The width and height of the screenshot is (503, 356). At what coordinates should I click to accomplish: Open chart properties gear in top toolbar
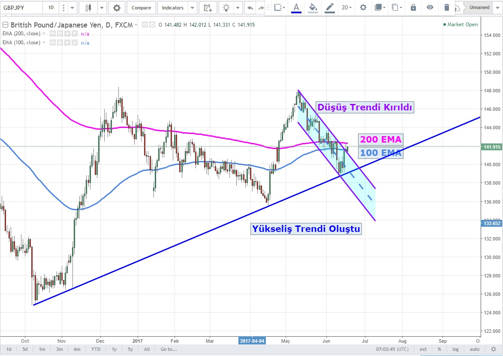[117, 8]
